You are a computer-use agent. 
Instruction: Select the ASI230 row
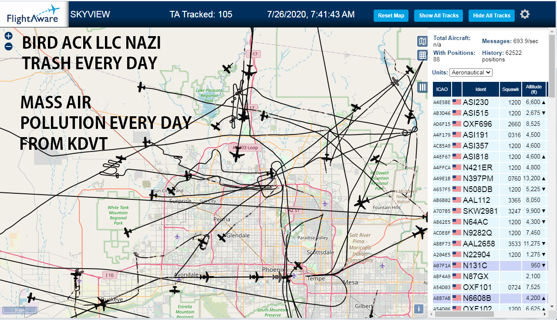489,102
